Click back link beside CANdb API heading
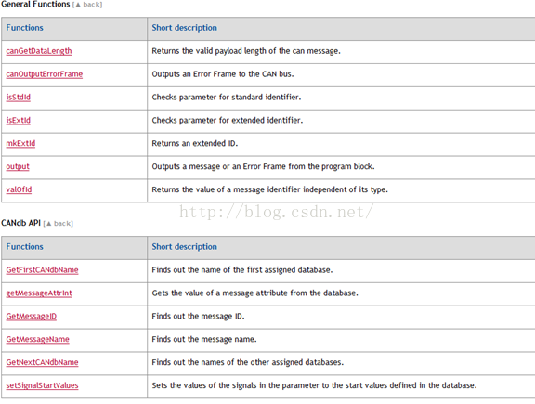Image resolution: width=535 pixels, height=404 pixels. pyautogui.click(x=62, y=224)
